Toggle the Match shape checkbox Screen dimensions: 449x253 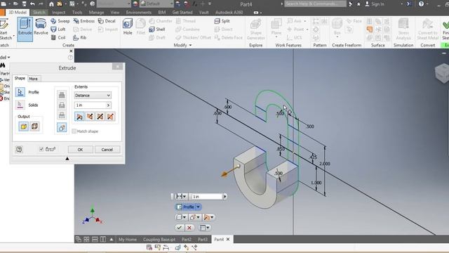pos(74,131)
